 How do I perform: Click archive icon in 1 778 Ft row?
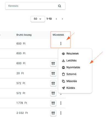53,103
